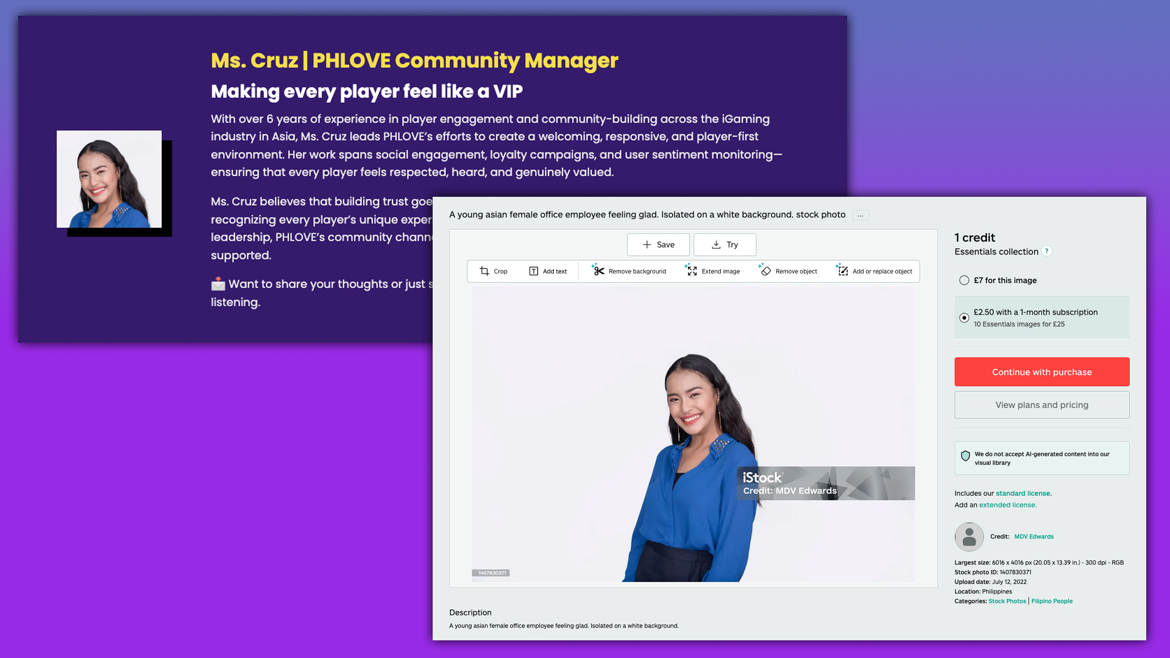
Task: Click the '10 Essentials images for £25' text
Action: 1019,324
